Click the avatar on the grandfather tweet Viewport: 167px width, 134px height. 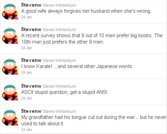[10, 118]
